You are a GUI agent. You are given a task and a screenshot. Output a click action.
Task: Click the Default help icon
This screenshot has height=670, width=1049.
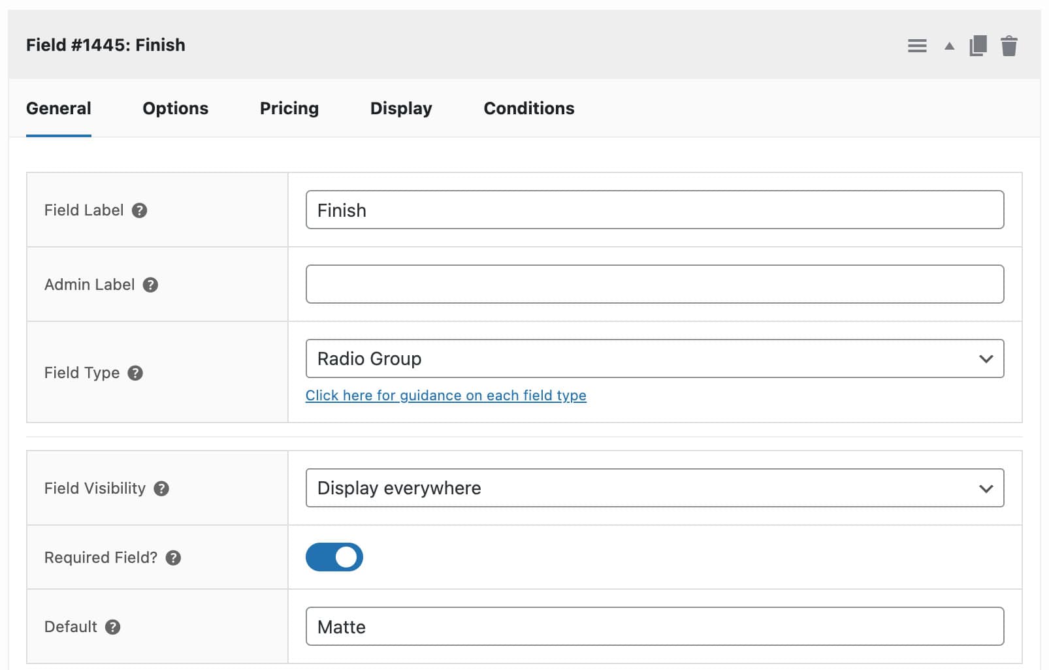[114, 627]
